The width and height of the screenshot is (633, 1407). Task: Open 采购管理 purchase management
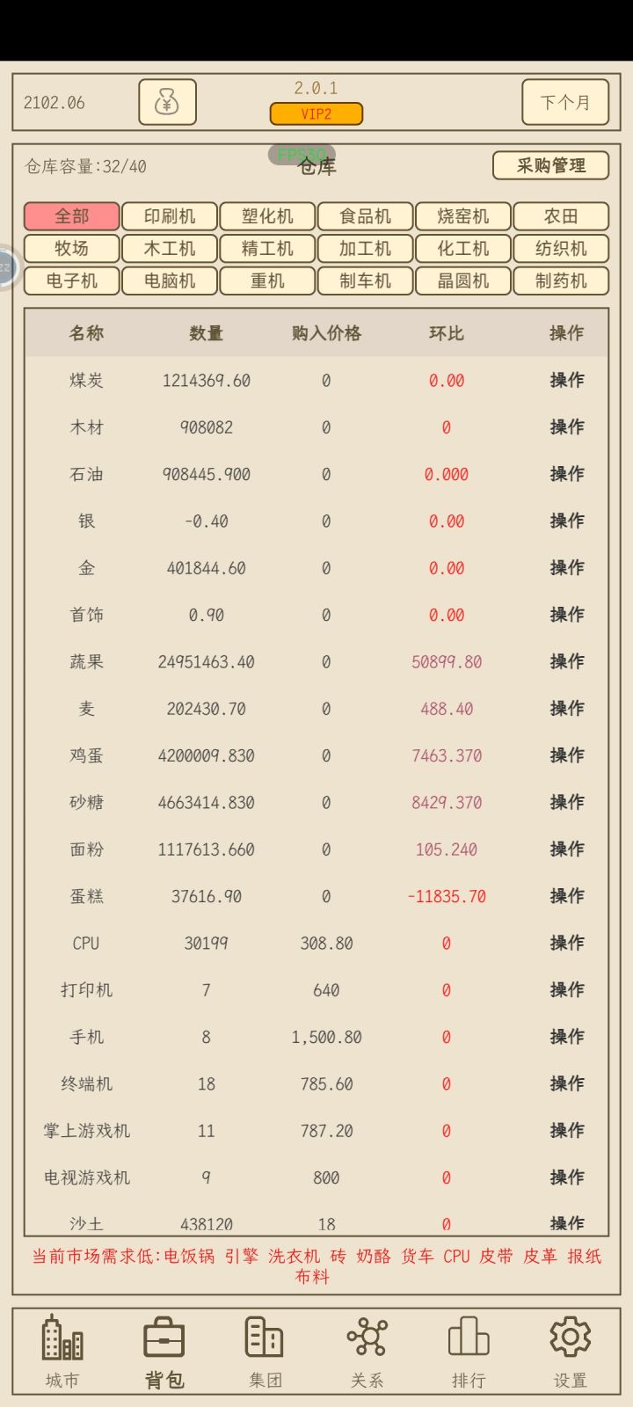(x=550, y=165)
